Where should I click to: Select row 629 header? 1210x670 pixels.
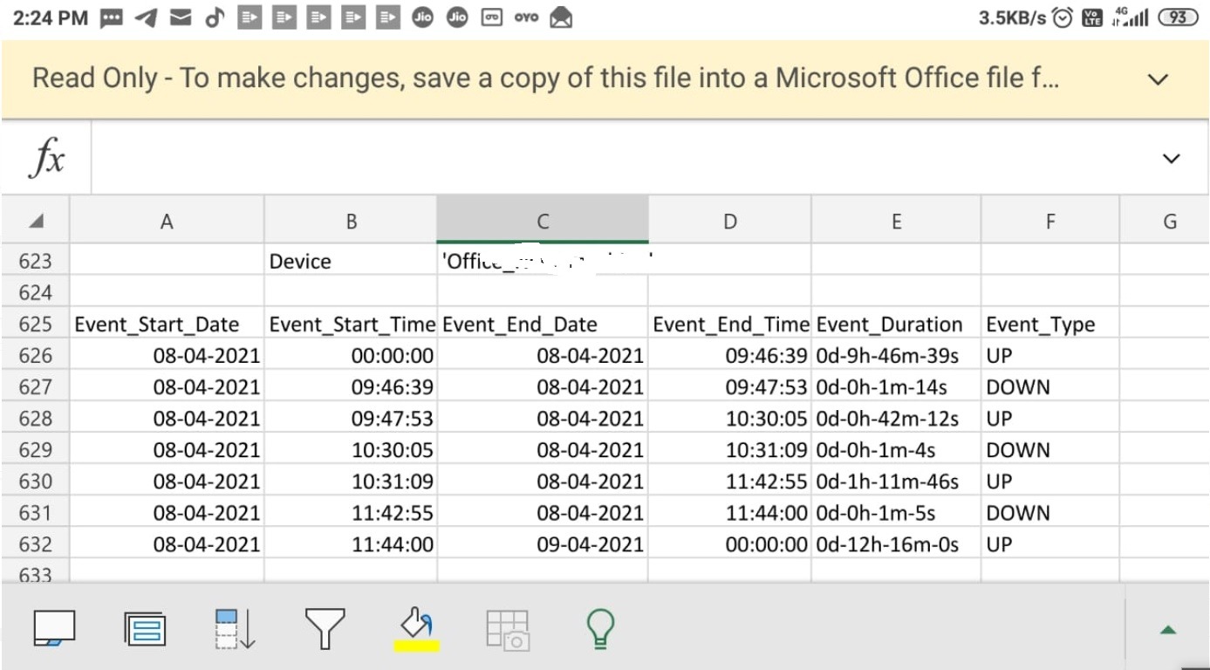[36, 449]
